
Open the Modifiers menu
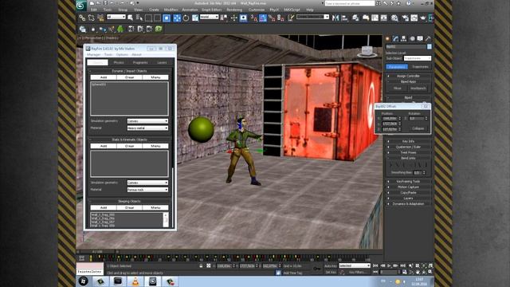(171, 10)
